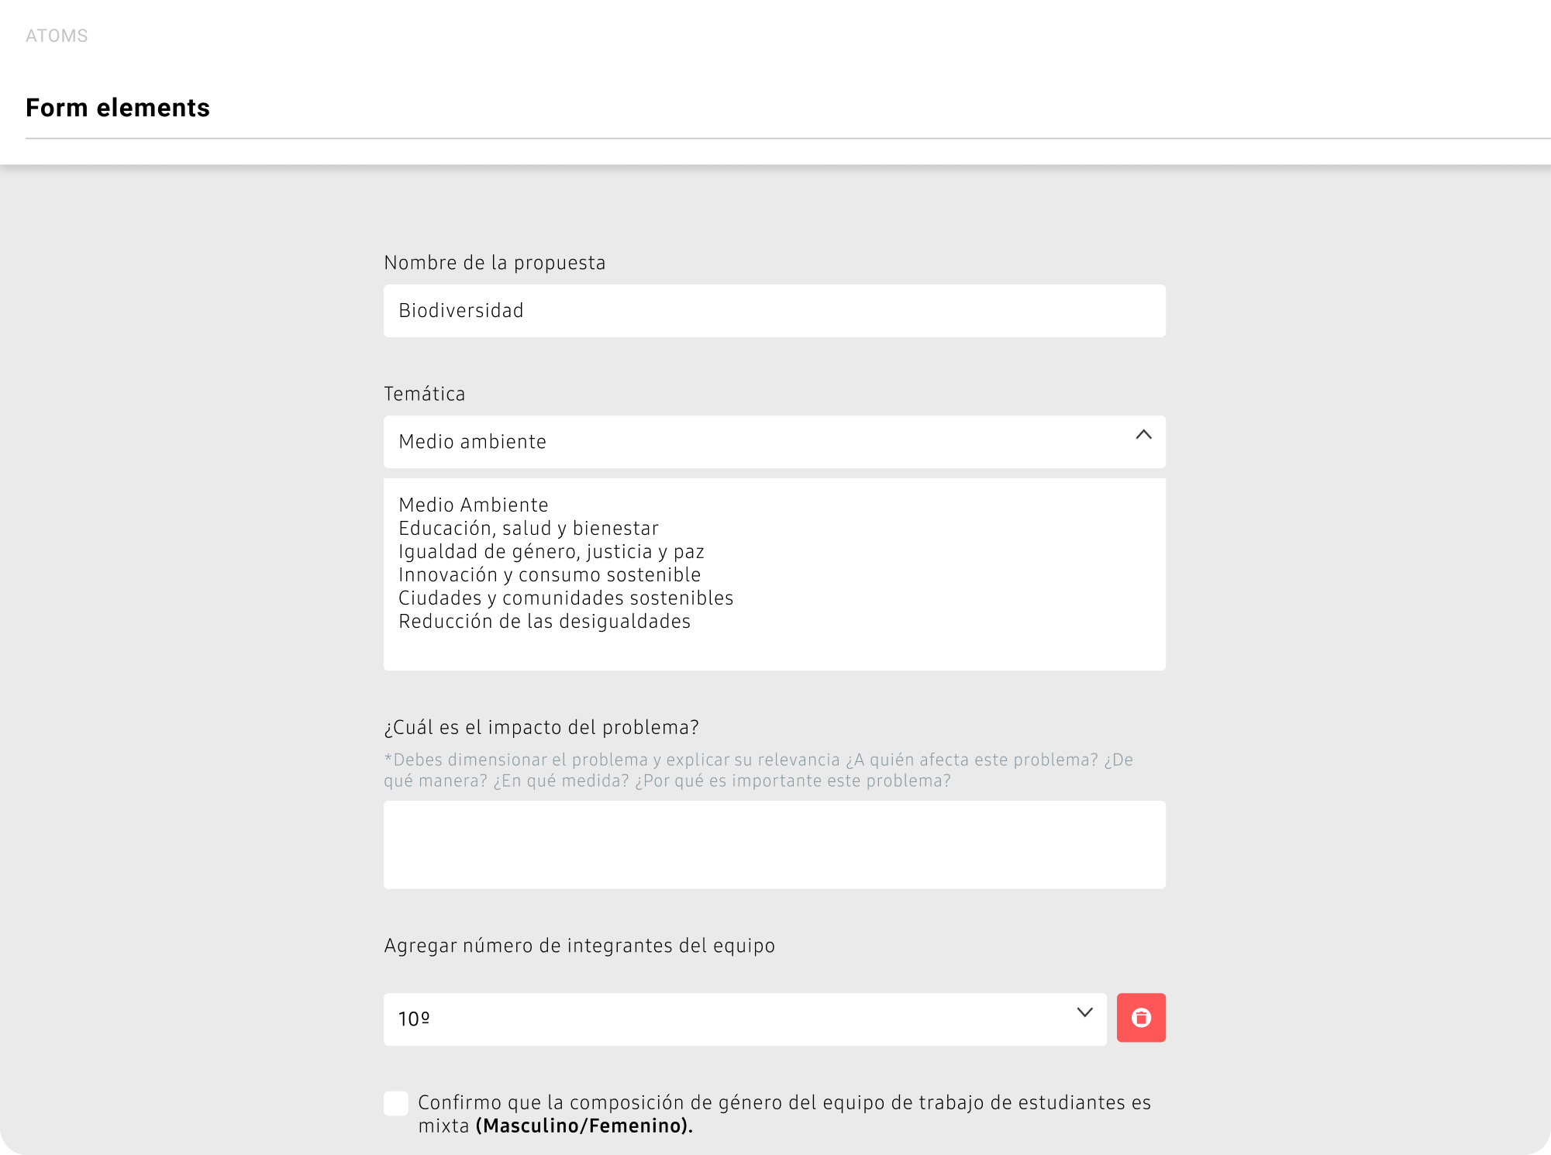The image size is (1551, 1155).
Task: Choose 'Educación, salud y bienestar' option
Action: coord(529,529)
